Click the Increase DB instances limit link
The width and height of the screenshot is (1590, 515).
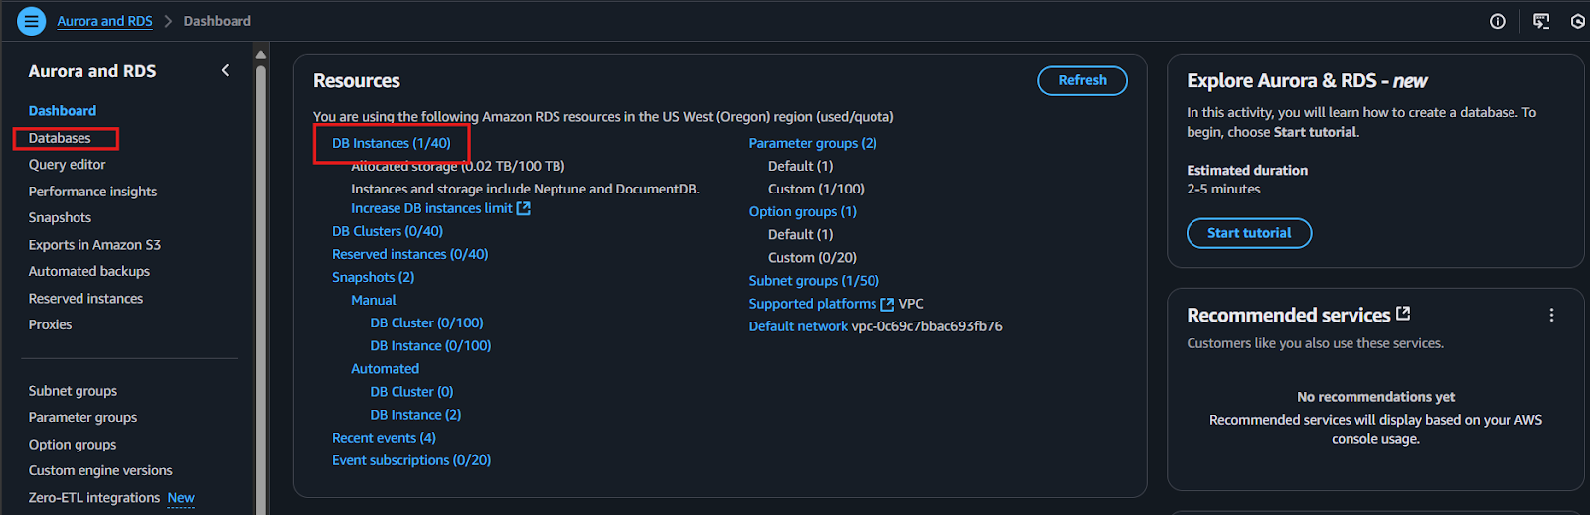(x=431, y=208)
